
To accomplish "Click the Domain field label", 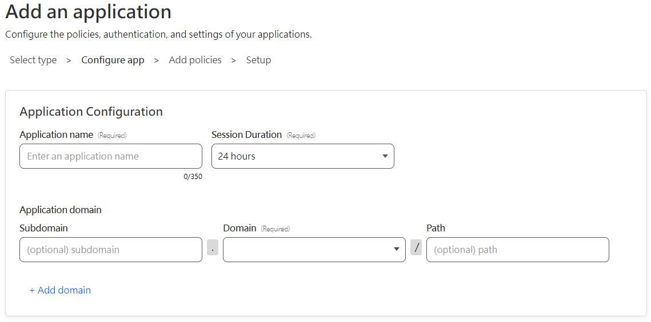I will (x=239, y=228).
